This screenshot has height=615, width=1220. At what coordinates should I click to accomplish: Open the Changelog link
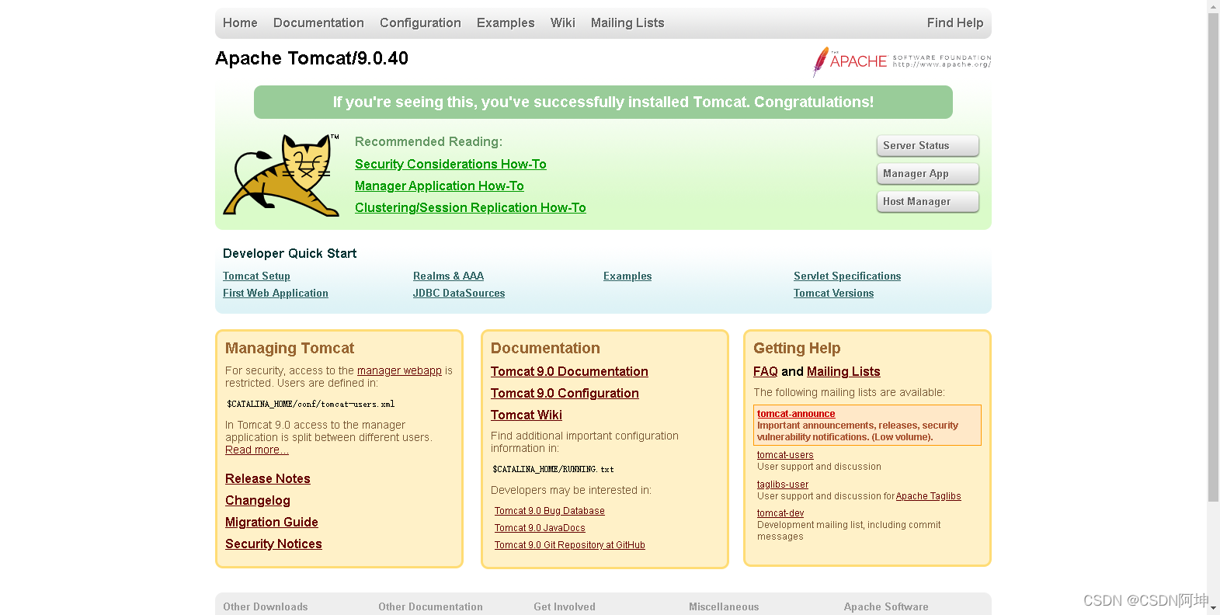tap(258, 501)
